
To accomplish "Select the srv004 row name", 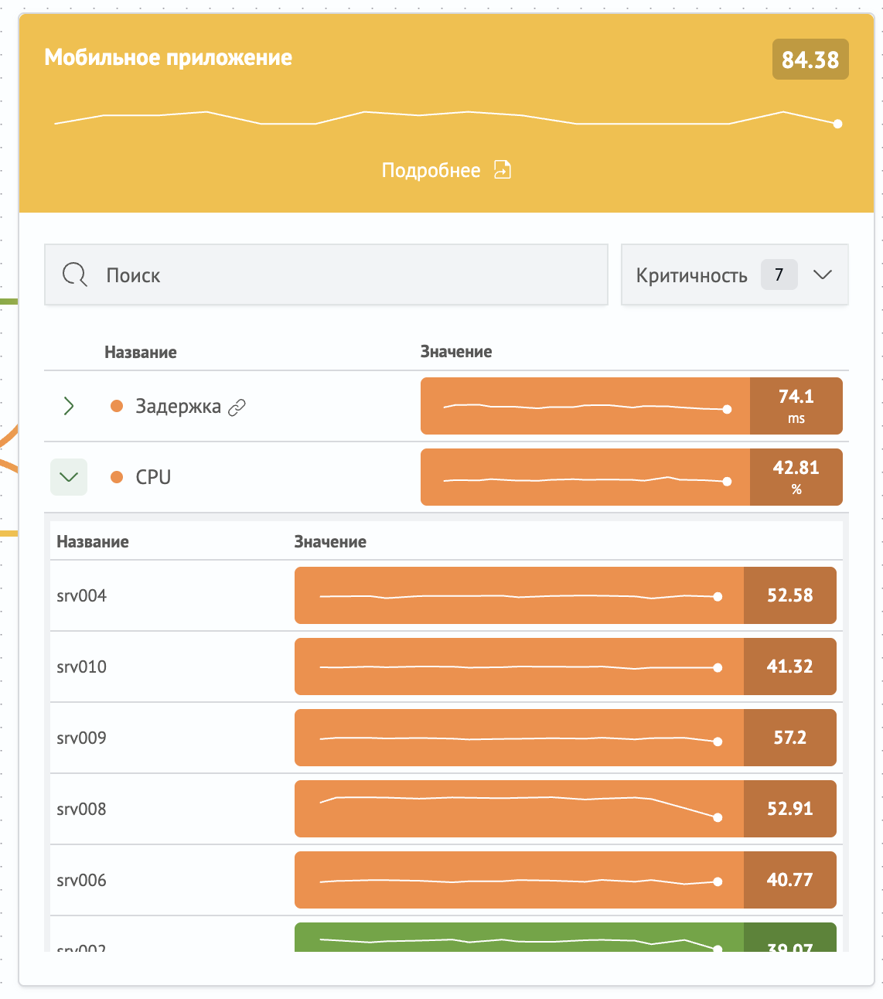I will [x=82, y=595].
